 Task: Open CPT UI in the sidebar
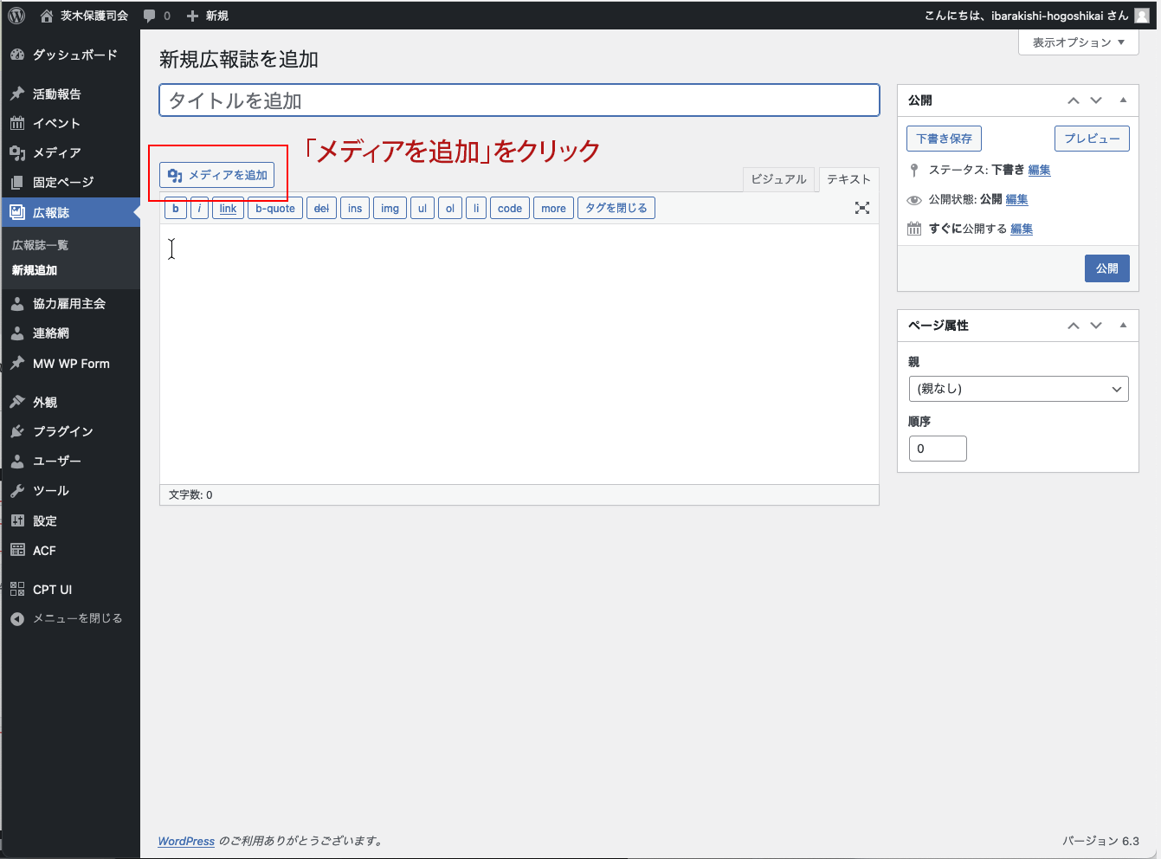(x=52, y=589)
